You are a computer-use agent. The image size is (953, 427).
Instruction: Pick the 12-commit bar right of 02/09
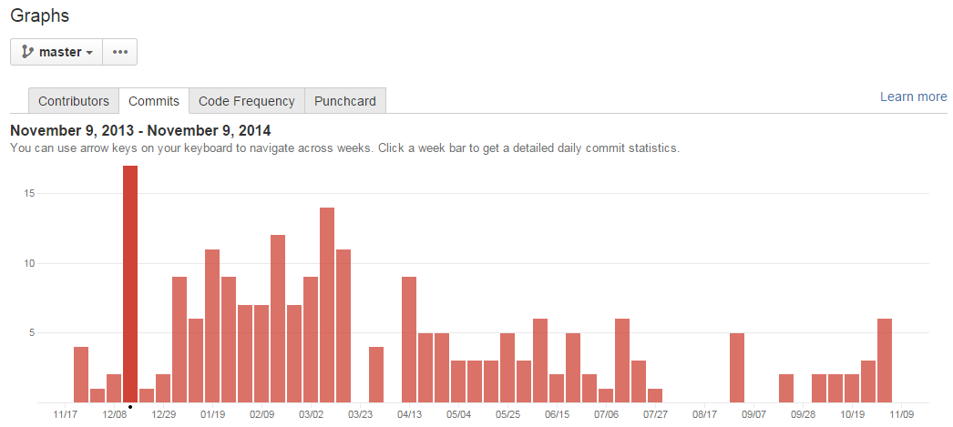pos(278,319)
